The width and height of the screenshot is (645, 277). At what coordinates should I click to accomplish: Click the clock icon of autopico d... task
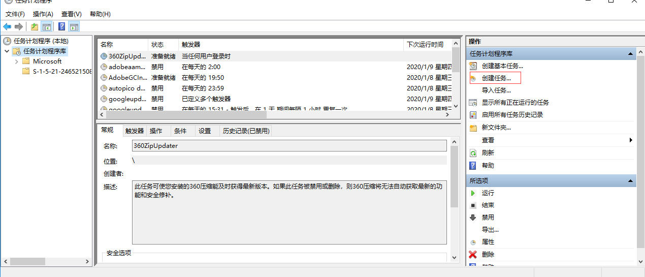point(104,88)
